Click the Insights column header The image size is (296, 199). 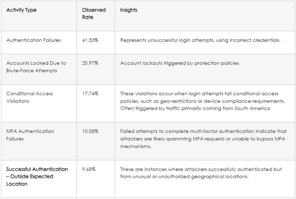tap(128, 10)
